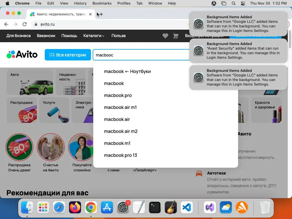Open the File menu
Screen dimensions: 292x219
38,3
